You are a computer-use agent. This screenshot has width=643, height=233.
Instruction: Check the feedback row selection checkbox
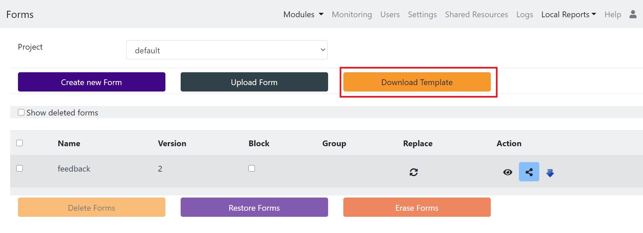[x=20, y=169]
